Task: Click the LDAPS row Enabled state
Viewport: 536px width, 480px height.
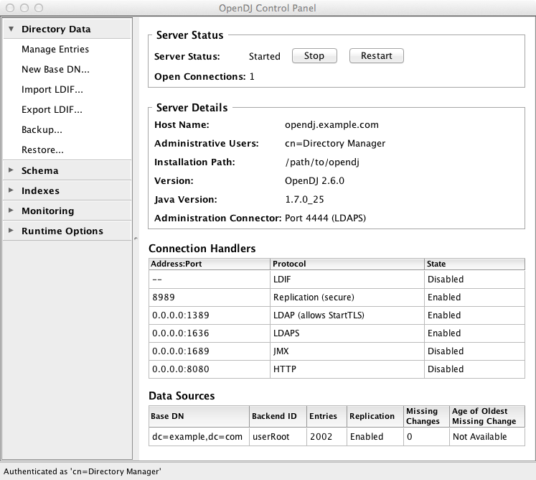Action: click(x=474, y=333)
